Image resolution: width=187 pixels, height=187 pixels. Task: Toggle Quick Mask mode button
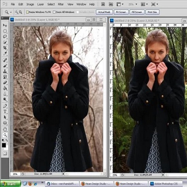coord(5,153)
